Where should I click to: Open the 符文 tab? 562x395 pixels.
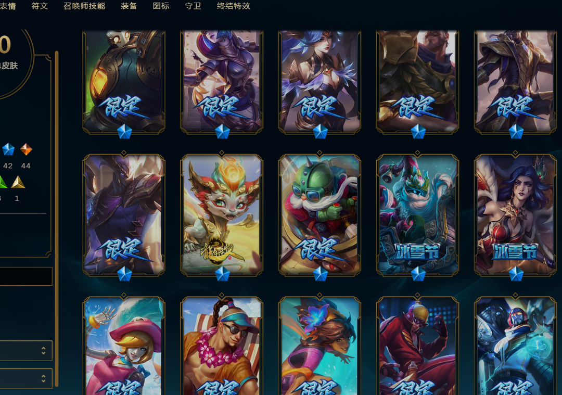(x=40, y=6)
